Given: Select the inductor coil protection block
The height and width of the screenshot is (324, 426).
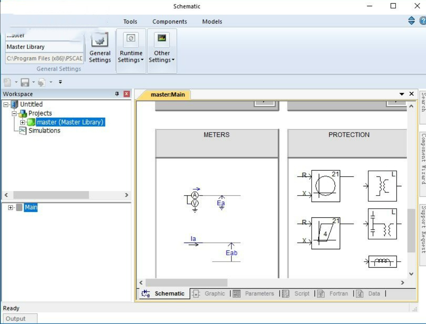Looking at the screenshot, I should [382, 262].
